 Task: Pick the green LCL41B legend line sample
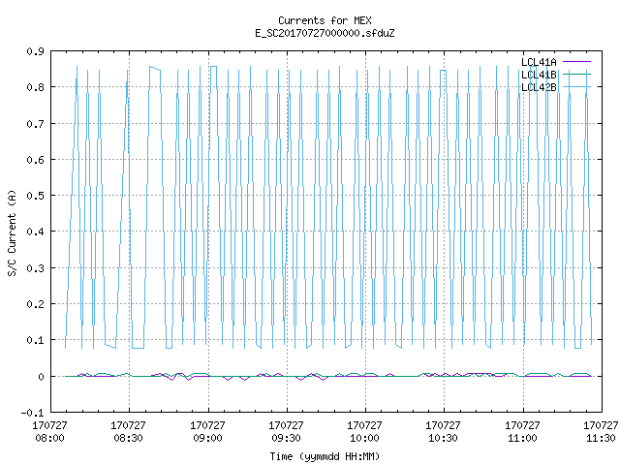576,75
